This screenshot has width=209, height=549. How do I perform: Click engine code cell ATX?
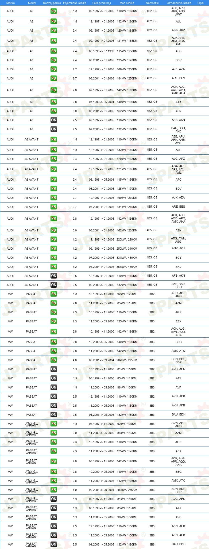[x=179, y=102]
